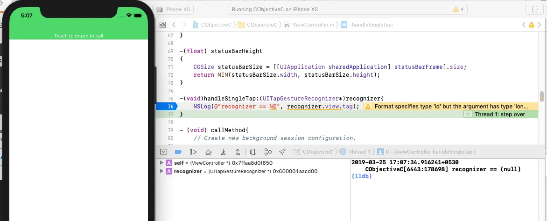Click CObjectiveC project in jump bar
547x221 pixels.
[212, 25]
